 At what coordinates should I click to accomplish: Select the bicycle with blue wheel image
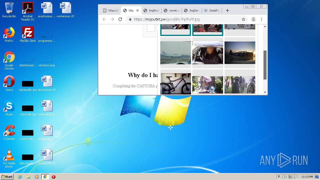click(207, 82)
